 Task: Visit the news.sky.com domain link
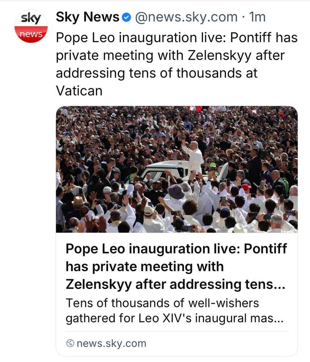tap(111, 343)
